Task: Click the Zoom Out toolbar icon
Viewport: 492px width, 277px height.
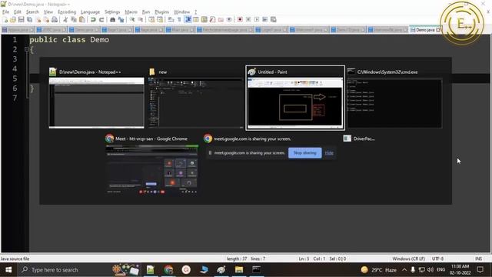Action: (x=140, y=20)
